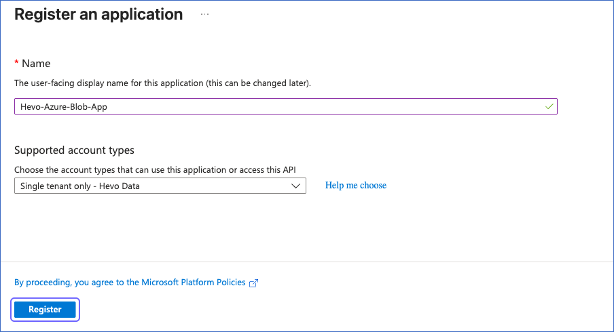Click the green validation checkmark in Name field

[x=549, y=106]
